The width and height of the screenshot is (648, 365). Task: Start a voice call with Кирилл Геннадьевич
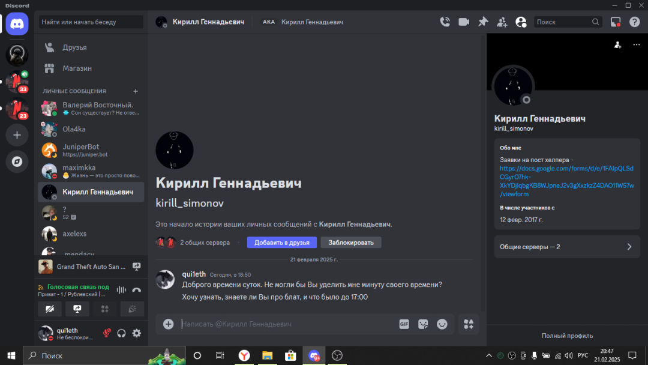(x=445, y=22)
